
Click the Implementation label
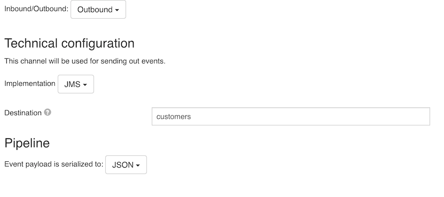[x=30, y=83]
